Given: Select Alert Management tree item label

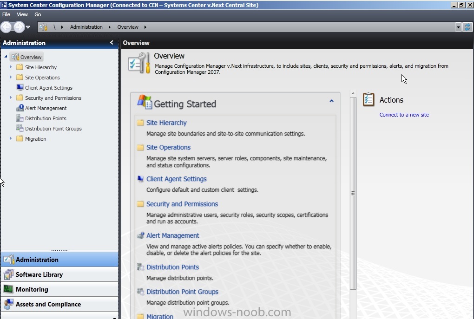Looking at the screenshot, I should click(46, 108).
